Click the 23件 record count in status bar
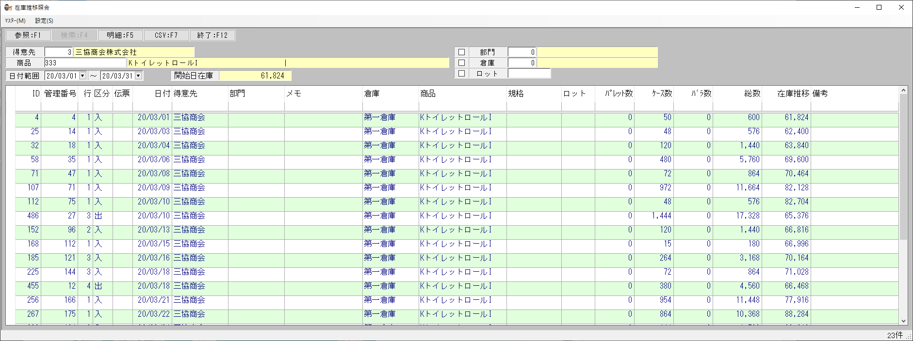The width and height of the screenshot is (913, 341). coord(895,335)
